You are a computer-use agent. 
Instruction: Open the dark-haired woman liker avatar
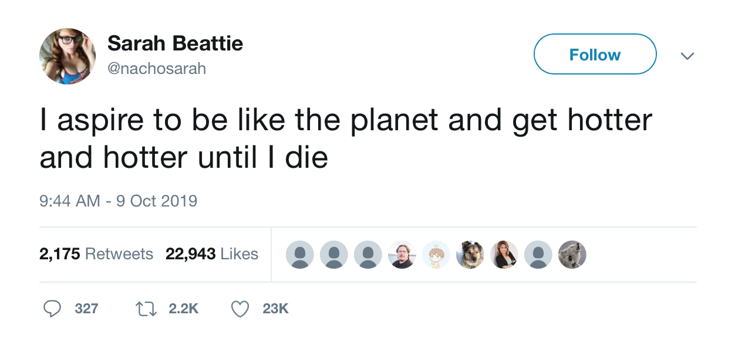(504, 255)
